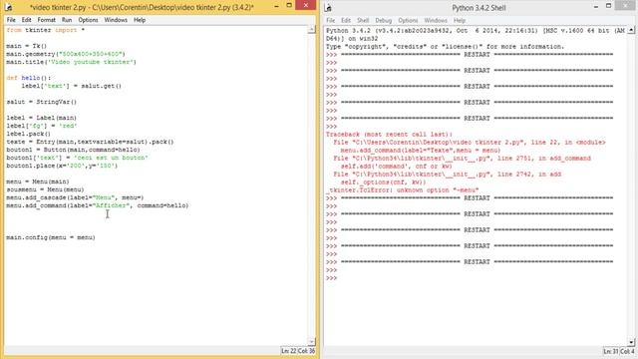Click the main.title code line
Viewport: 638px width, 359px height.
click(x=71, y=62)
